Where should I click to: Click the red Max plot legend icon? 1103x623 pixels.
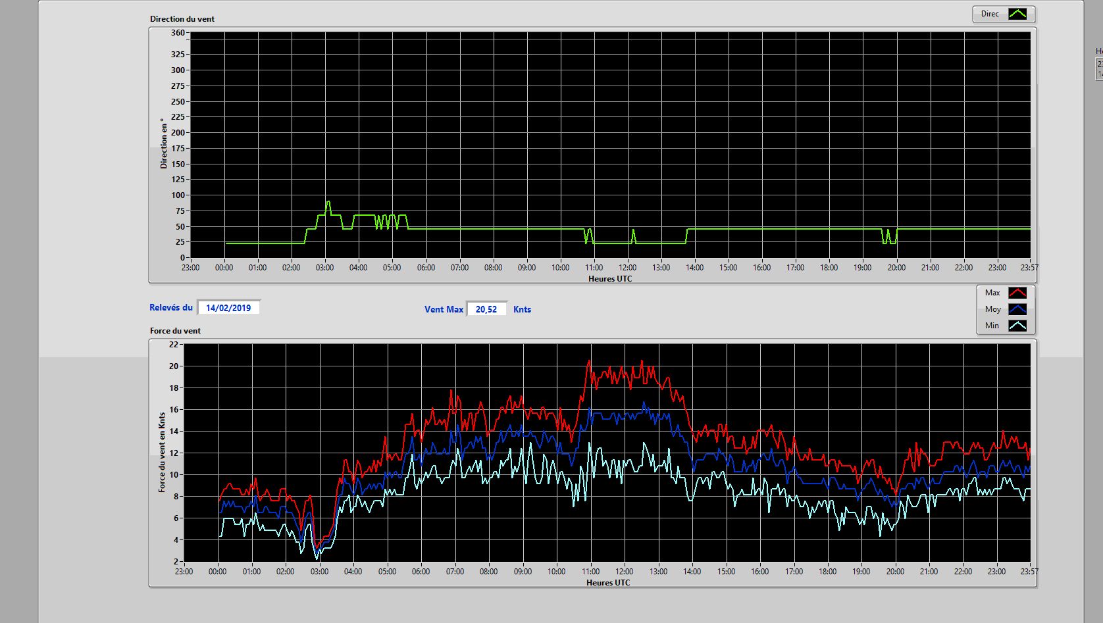click(x=1017, y=293)
